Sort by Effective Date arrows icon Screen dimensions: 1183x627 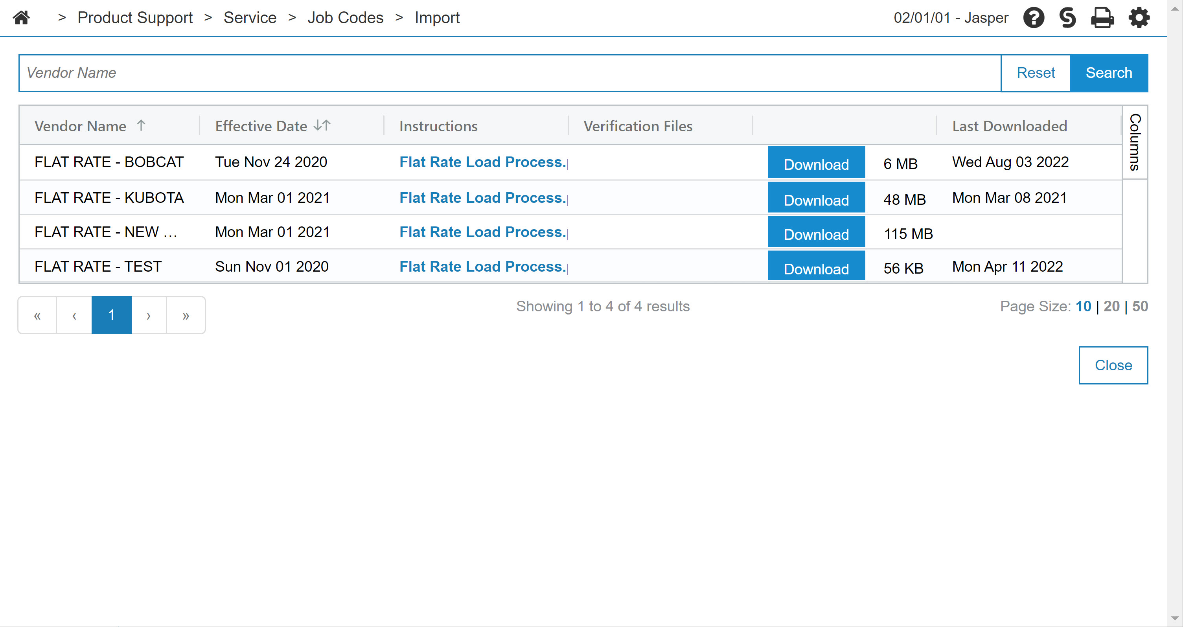point(322,125)
